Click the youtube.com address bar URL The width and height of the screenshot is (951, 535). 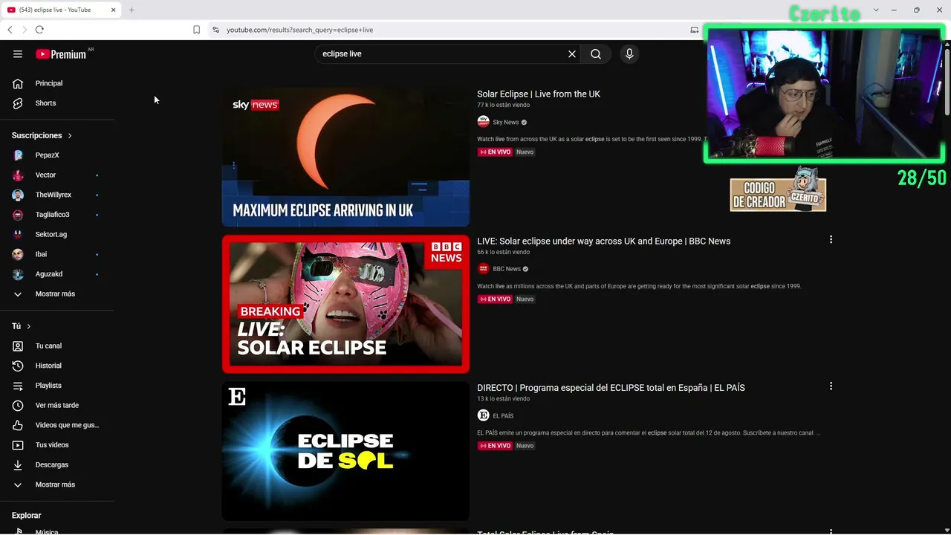point(299,30)
